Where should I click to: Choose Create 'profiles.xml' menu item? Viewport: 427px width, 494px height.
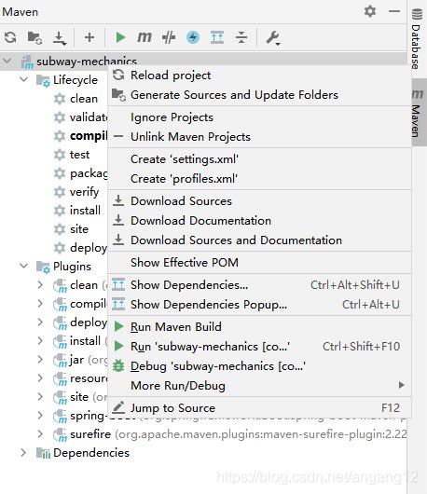tap(259, 179)
